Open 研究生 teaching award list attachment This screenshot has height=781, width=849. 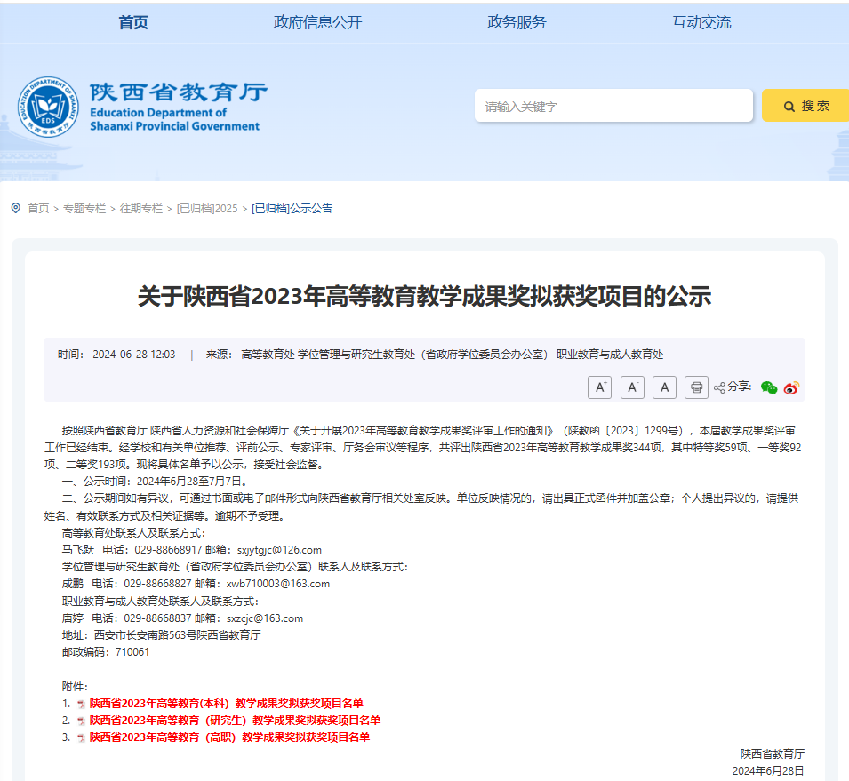(235, 721)
